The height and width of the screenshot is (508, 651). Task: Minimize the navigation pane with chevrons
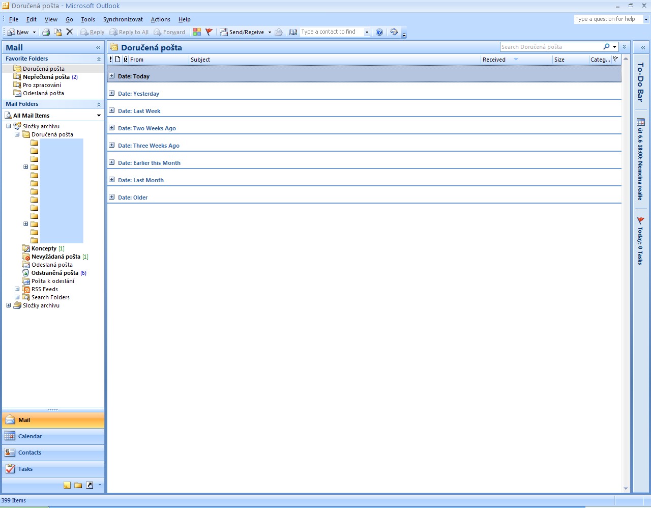[98, 47]
